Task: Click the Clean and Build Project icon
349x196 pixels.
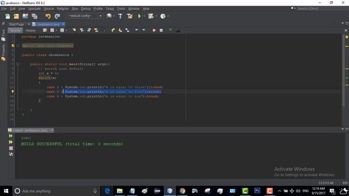Action: point(130,16)
